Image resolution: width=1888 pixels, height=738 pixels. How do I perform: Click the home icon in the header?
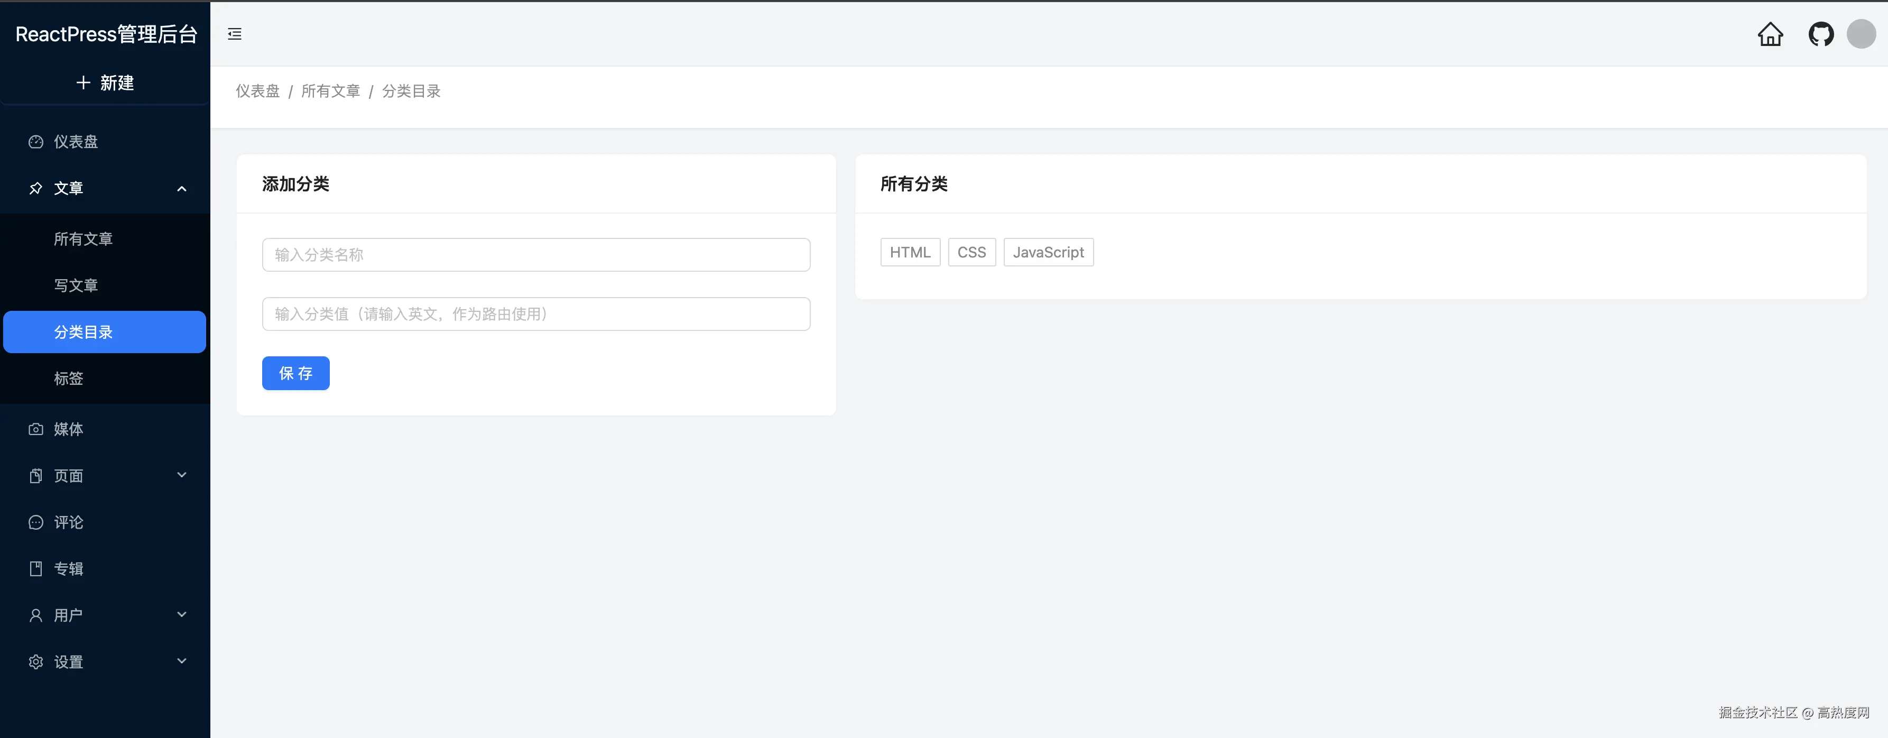click(1771, 34)
